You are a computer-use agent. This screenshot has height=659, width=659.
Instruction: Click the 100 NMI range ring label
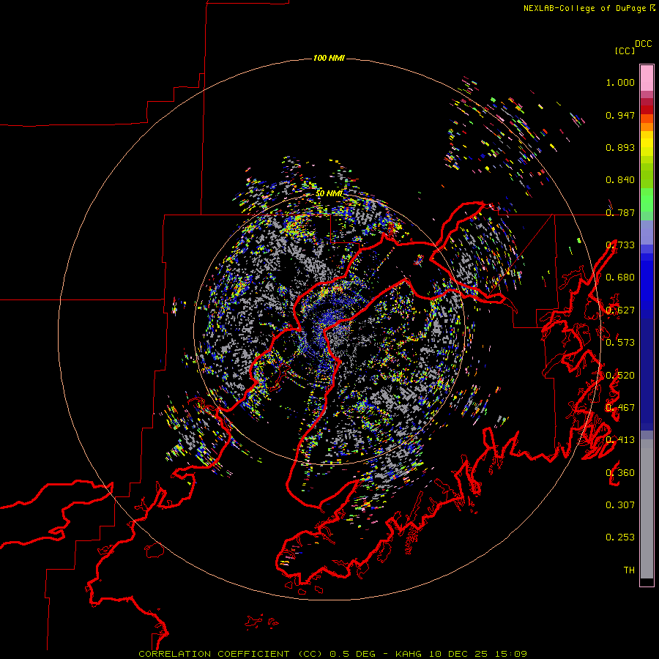click(329, 58)
